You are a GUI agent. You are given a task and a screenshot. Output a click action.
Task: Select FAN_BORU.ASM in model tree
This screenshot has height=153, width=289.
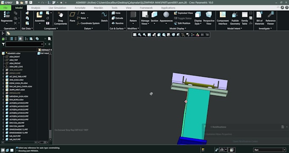pos(16,100)
